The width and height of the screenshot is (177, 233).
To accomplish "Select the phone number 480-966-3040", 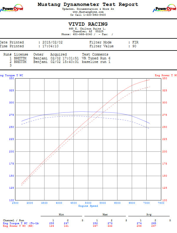I will coord(82,34).
